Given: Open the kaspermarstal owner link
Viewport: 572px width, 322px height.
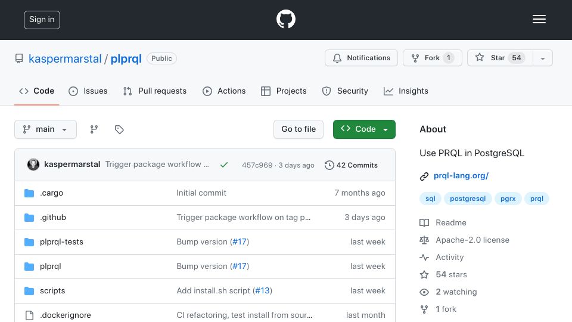Looking at the screenshot, I should 65,58.
